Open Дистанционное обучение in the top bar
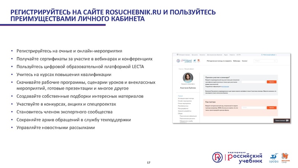Screen dimensions: 298x168 tap(215, 55)
